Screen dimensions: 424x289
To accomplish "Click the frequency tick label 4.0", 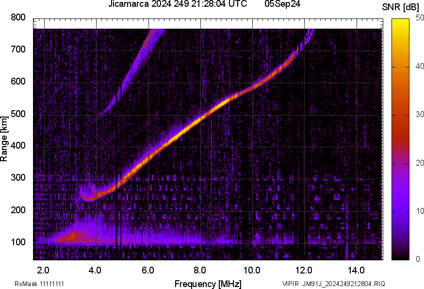I will tap(95, 271).
